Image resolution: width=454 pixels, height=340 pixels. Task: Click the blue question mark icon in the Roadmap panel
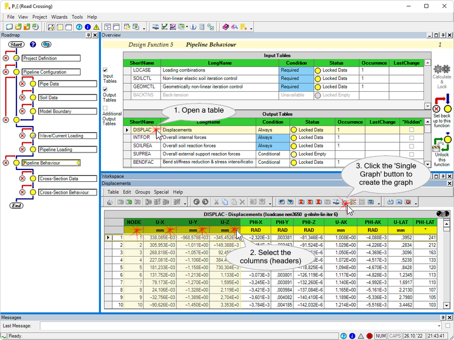32,44
